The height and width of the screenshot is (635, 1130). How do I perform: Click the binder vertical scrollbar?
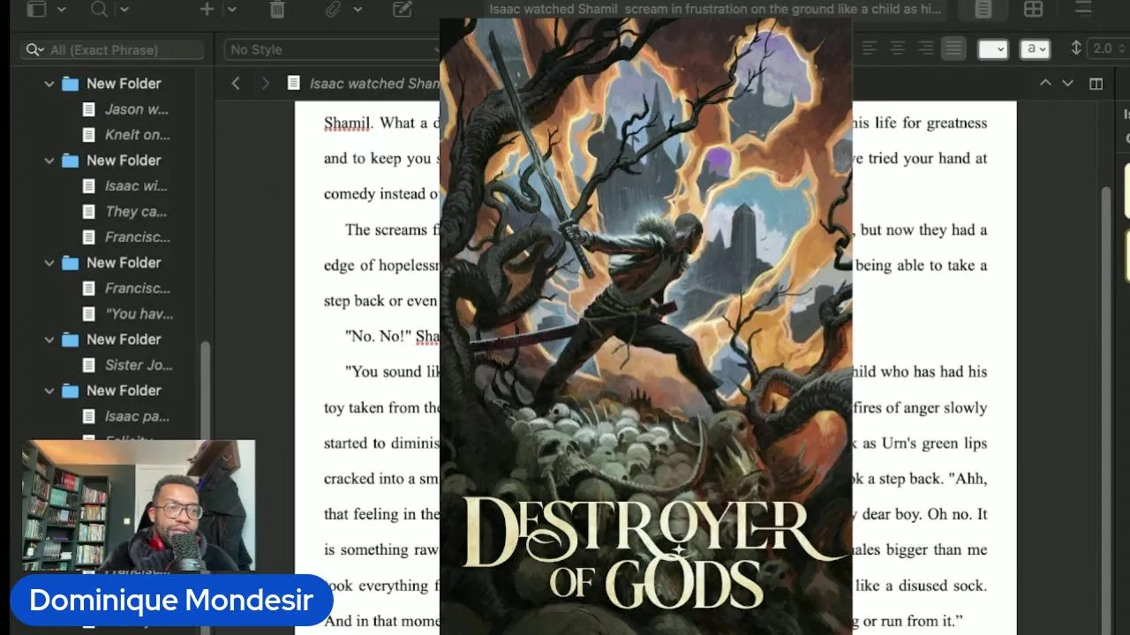[x=206, y=392]
